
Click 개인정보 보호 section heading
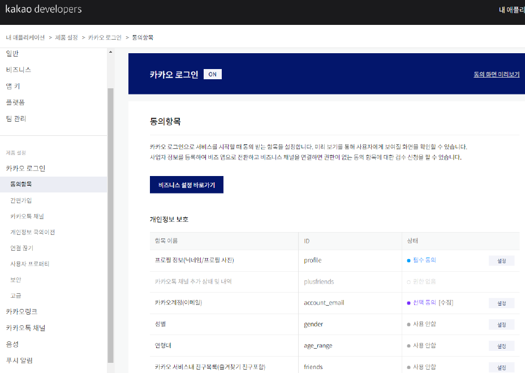click(169, 220)
